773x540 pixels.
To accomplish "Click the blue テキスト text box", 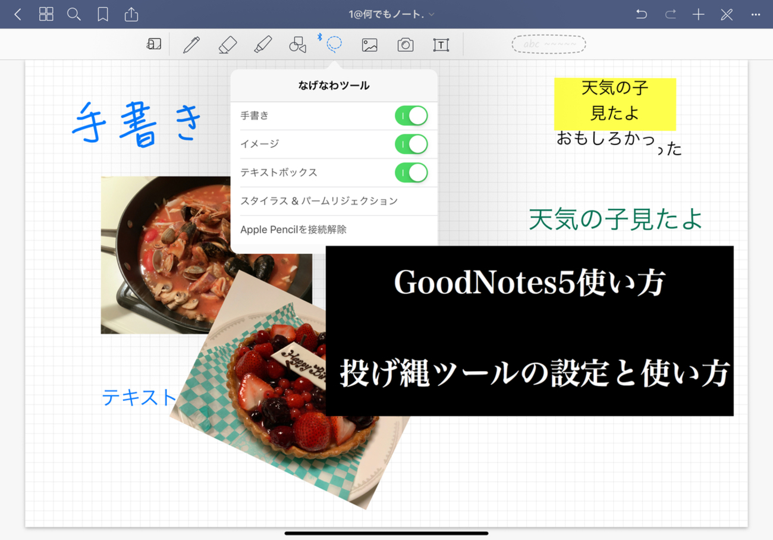I will tap(140, 397).
